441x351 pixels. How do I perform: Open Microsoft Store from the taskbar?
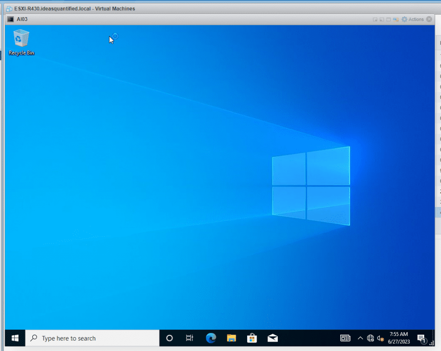pyautogui.click(x=252, y=338)
